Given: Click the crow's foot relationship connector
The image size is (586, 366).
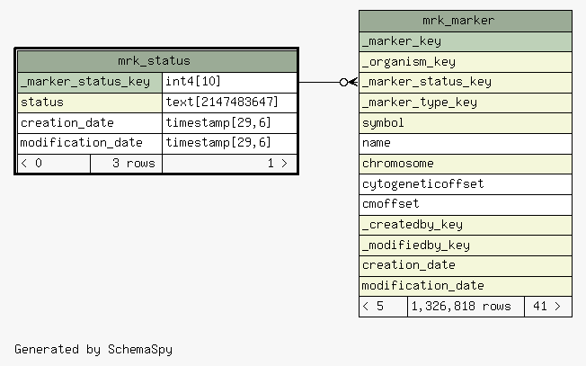Looking at the screenshot, I should (329, 82).
